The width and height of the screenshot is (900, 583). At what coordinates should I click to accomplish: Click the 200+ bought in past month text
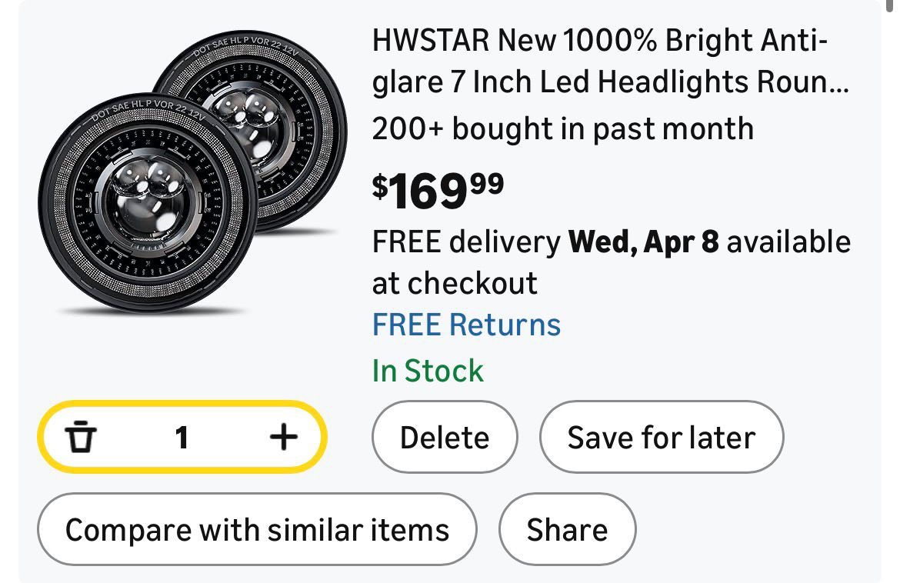click(x=562, y=128)
